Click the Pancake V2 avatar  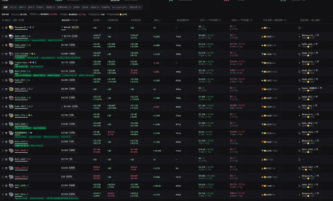tap(11, 28)
